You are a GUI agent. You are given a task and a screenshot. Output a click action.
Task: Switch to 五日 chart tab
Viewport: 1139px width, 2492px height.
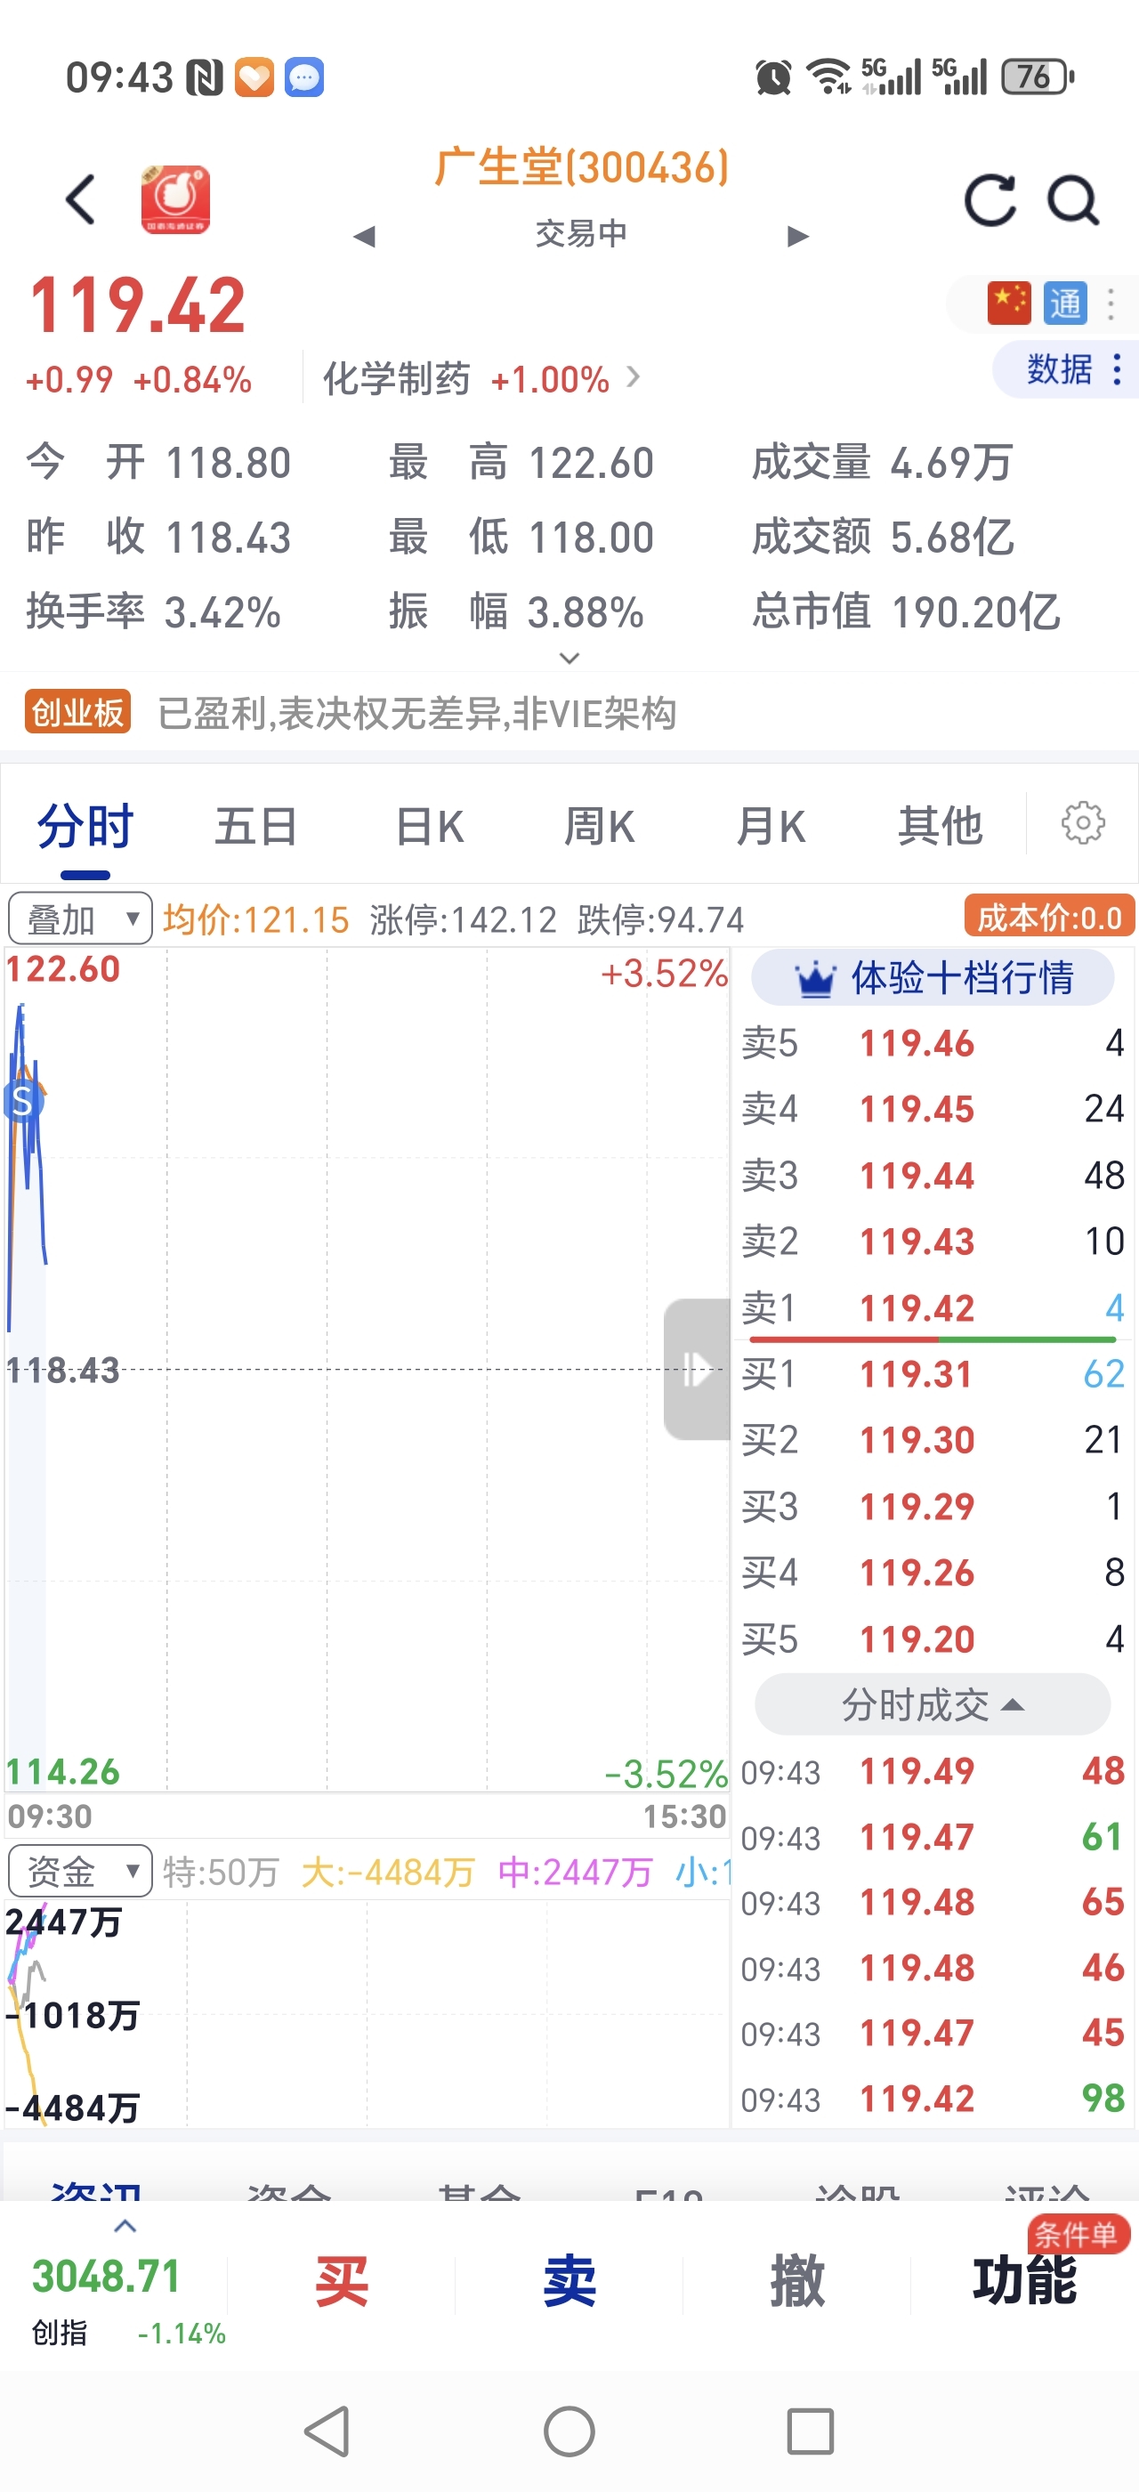(x=255, y=827)
